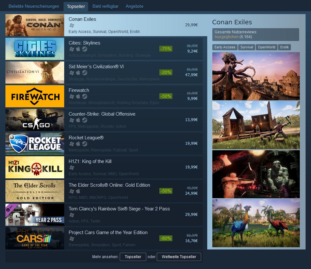Click the Erotik tag button in preview panel
The width and height of the screenshot is (311, 269).
pos(284,47)
